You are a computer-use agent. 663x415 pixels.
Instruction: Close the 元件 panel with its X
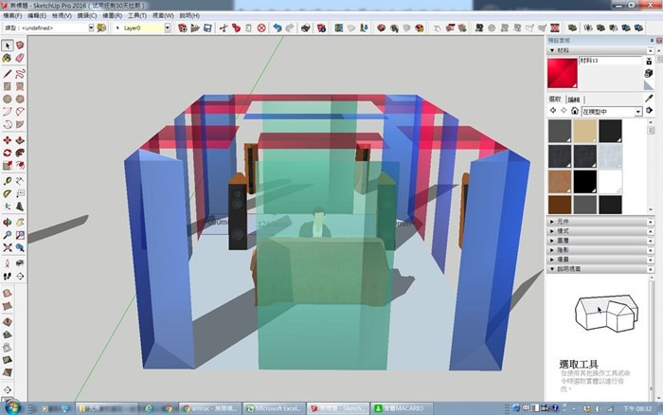651,222
